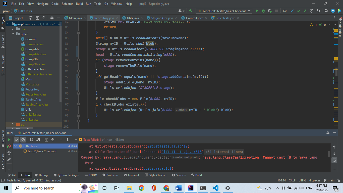Toggle show passed tests checkmark
Viewport: 343px width, 193px height.
click(x=17, y=140)
